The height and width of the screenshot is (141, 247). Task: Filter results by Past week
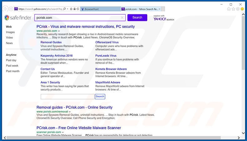click(12, 65)
